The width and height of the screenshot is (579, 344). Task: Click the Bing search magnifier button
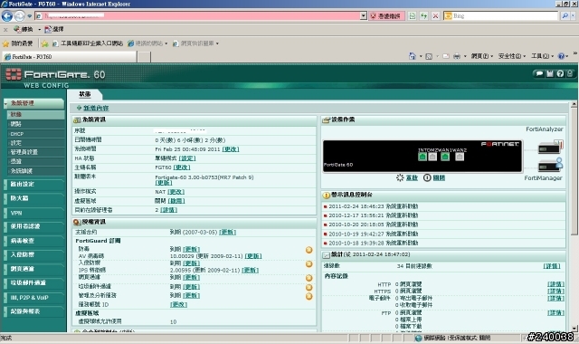[565, 16]
